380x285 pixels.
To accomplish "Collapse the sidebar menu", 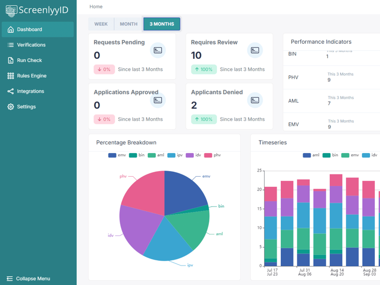I will 28,278.
